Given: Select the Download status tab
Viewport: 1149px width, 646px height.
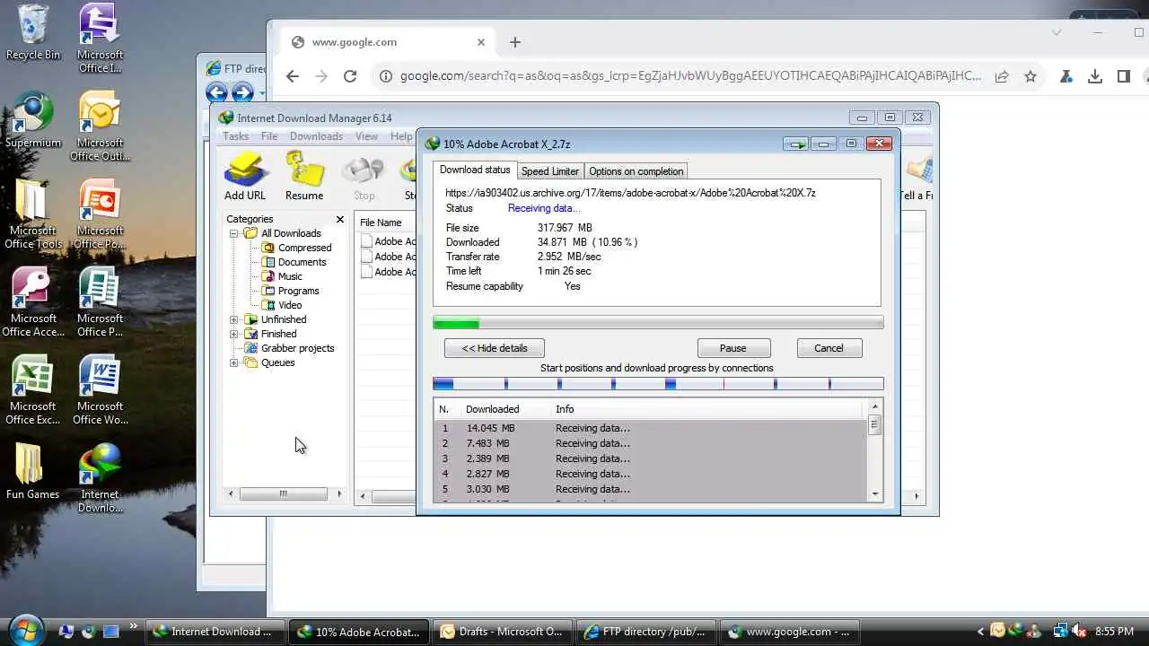Looking at the screenshot, I should click(x=475, y=170).
